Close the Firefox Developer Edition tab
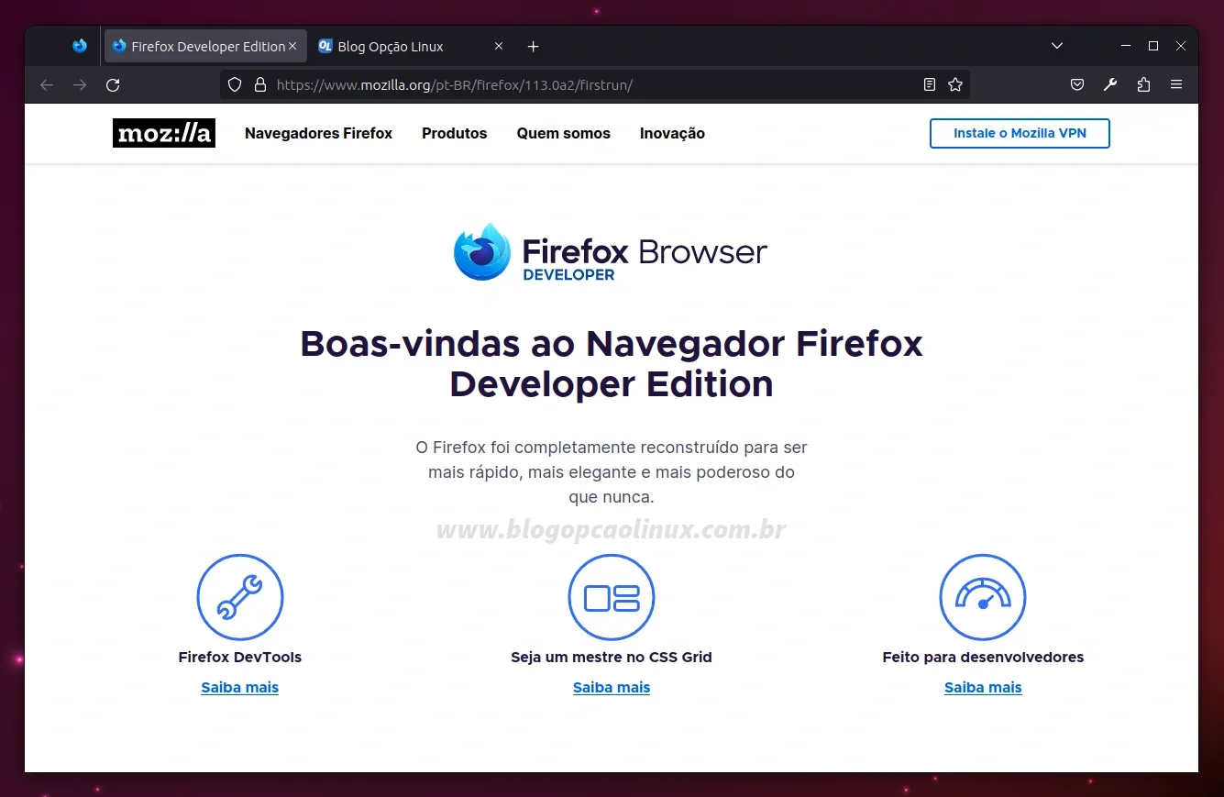Screen dimensions: 1224x797 click(292, 46)
